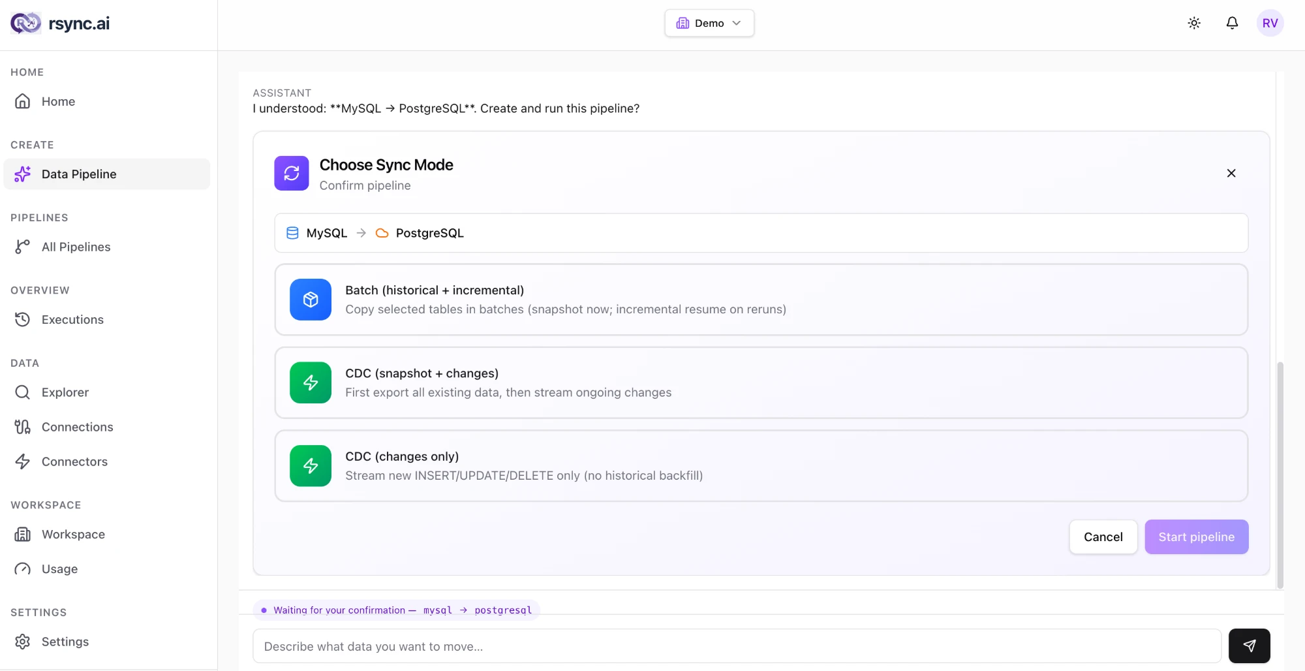This screenshot has height=671, width=1305.
Task: Click the Explorer magnifier icon
Action: (x=23, y=392)
